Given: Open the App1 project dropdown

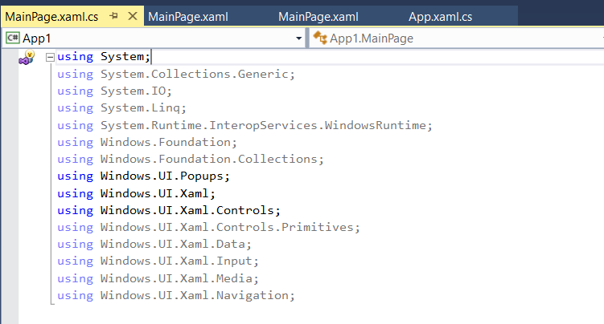Looking at the screenshot, I should pos(299,38).
